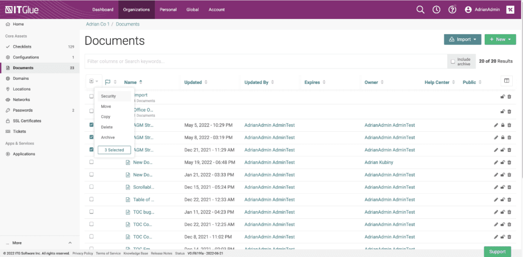Image resolution: width=523 pixels, height=257 pixels.
Task: Choose Archive in the bulk actions menu
Action: (x=108, y=137)
